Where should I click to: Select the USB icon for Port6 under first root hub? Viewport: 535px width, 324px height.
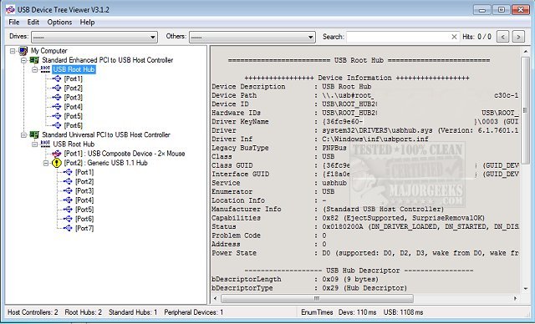57,125
